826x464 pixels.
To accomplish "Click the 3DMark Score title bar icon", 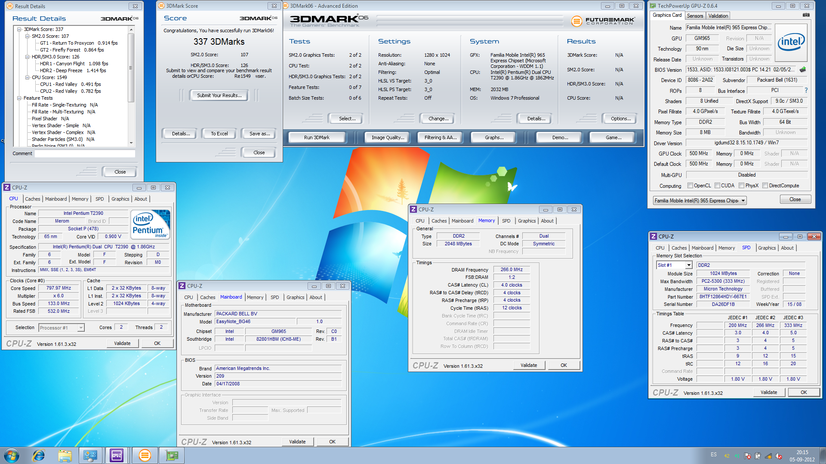I will [x=161, y=6].
